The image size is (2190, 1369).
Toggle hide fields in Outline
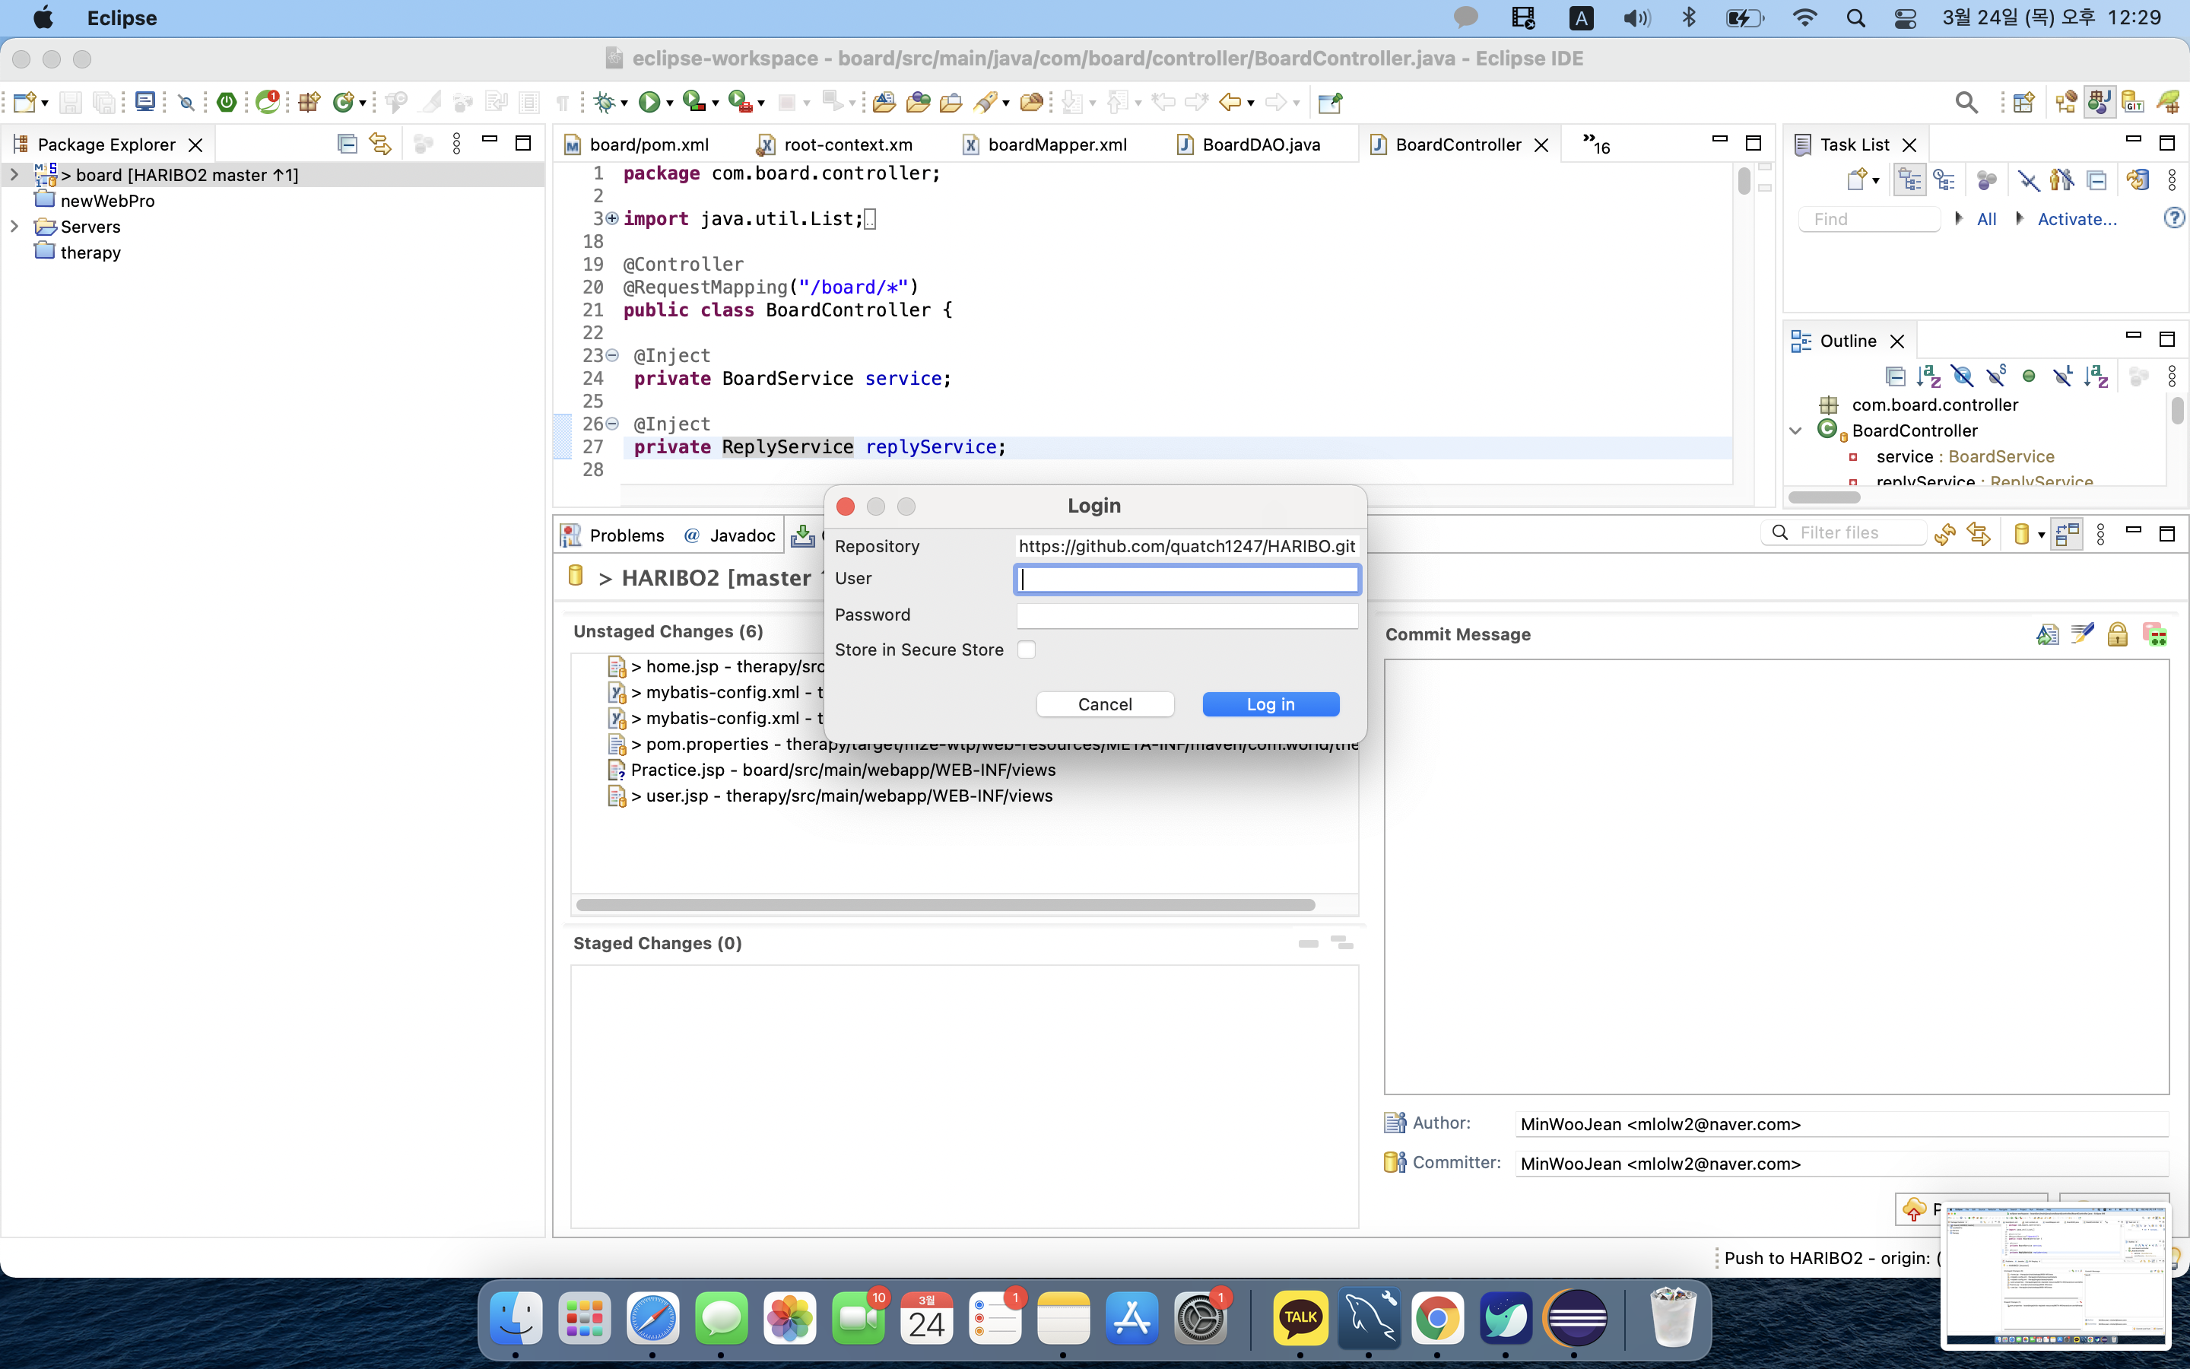[x=1962, y=376]
